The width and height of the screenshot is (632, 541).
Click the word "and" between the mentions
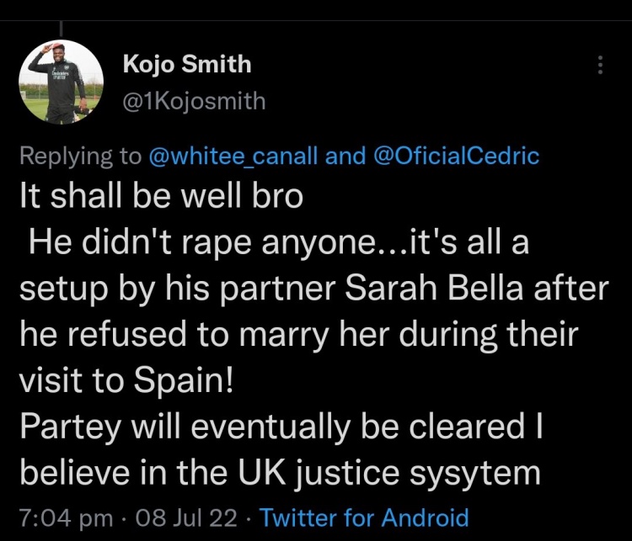345,156
